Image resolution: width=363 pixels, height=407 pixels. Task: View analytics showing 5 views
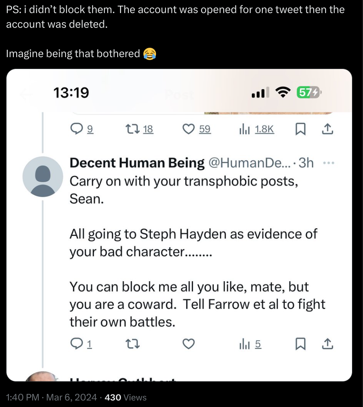(x=244, y=345)
